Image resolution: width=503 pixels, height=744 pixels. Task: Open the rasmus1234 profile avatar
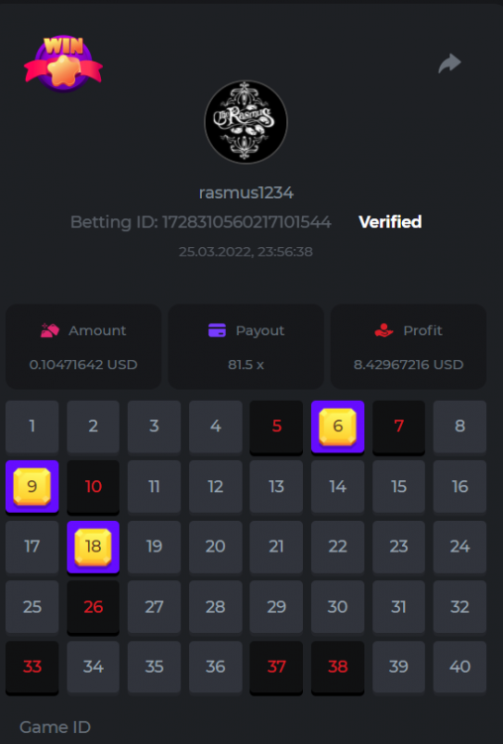pos(246,122)
